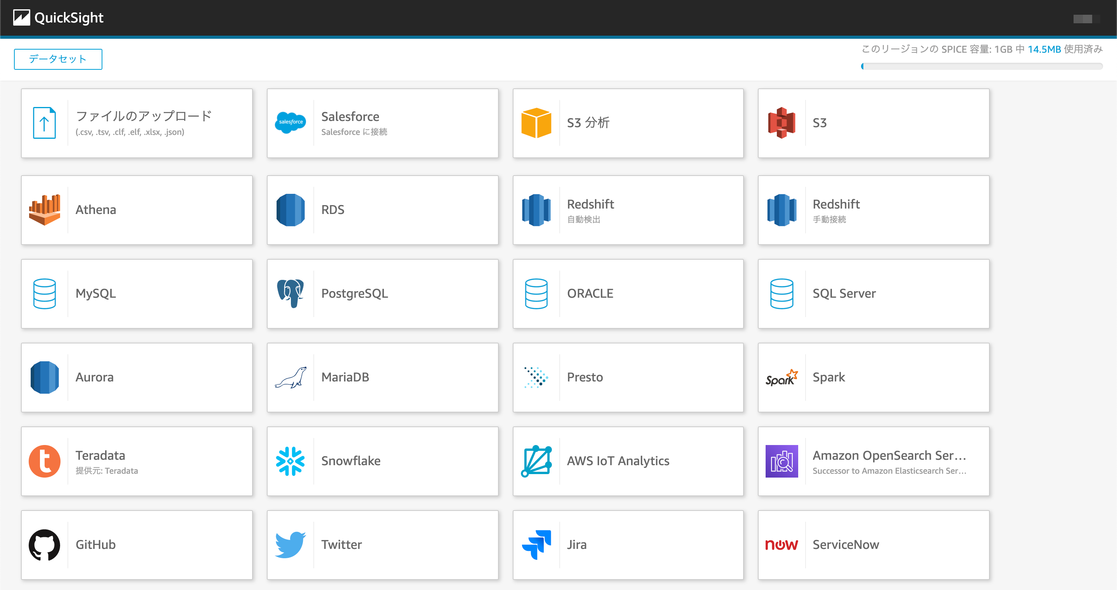Click the file upload arrow icon
Viewport: 1117px width, 590px height.
tap(44, 123)
